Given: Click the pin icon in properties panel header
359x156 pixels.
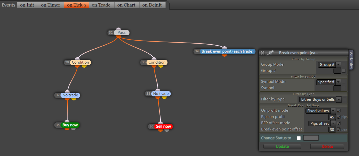Looking at the screenshot, I should [270, 53].
